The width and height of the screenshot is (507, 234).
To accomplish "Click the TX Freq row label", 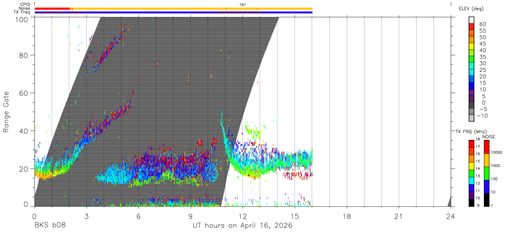I will tap(22, 12).
